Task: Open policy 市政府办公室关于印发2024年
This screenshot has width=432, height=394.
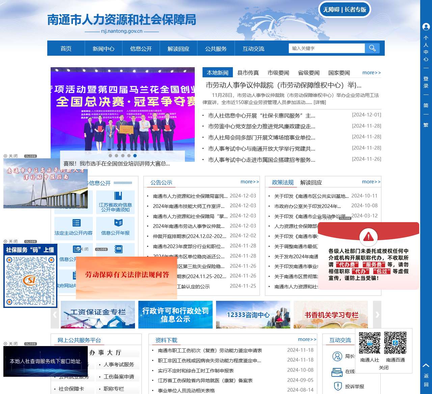Action: tap(307, 206)
